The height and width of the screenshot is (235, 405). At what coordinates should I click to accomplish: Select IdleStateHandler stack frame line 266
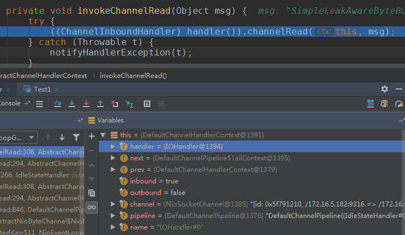[42, 175]
